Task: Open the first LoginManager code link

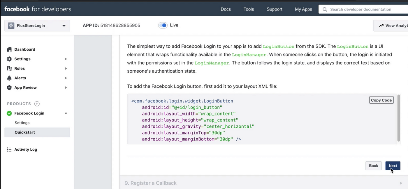Action: pyautogui.click(x=249, y=55)
